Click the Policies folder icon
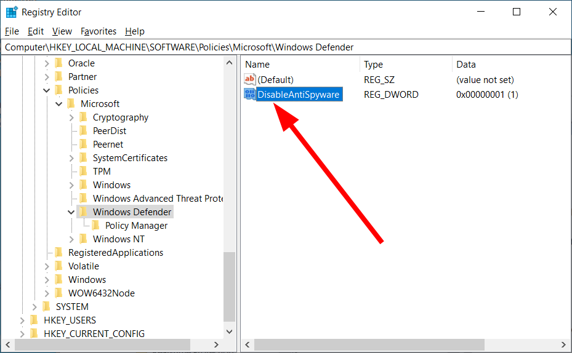The width and height of the screenshot is (572, 353). click(58, 90)
